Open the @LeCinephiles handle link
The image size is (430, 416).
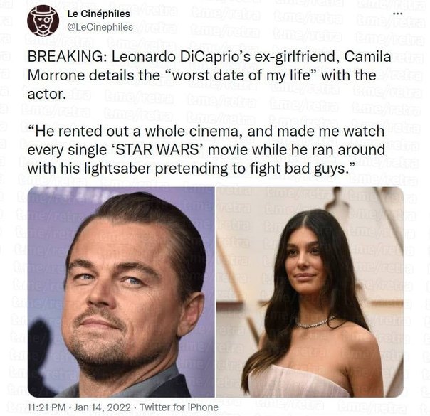[100, 27]
